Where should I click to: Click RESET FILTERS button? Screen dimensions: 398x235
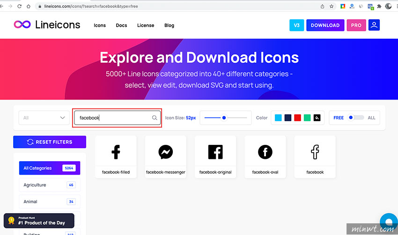coord(50,142)
